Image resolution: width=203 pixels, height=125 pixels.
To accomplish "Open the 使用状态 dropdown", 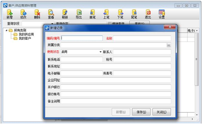I will (x=100, y=52).
